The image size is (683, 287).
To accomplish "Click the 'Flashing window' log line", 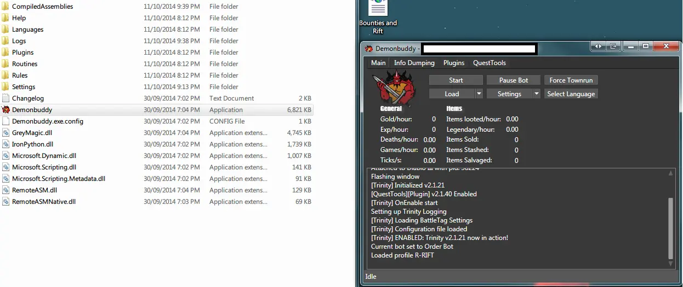I will [395, 177].
